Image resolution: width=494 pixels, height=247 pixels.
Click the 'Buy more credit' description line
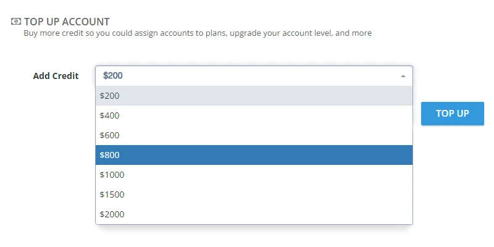coord(198,33)
